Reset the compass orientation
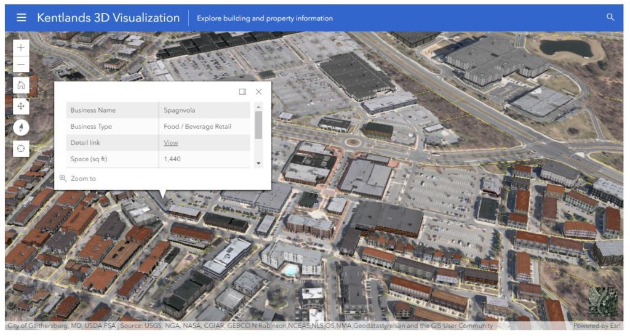Image resolution: width=630 pixels, height=336 pixels. (21, 127)
